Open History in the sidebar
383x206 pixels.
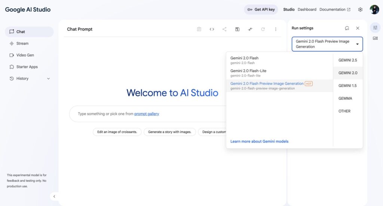click(x=29, y=78)
